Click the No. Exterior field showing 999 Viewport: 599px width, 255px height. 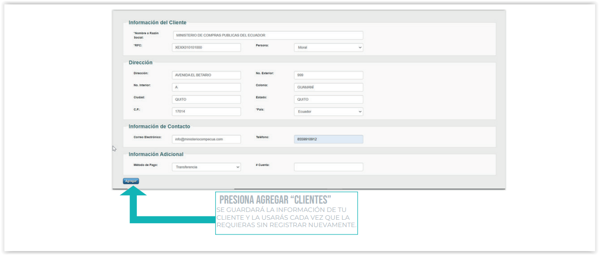[328, 75]
